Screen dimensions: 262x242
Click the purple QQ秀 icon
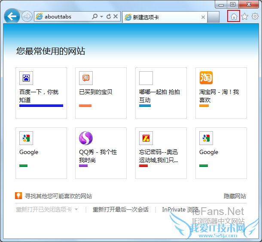[86, 138]
